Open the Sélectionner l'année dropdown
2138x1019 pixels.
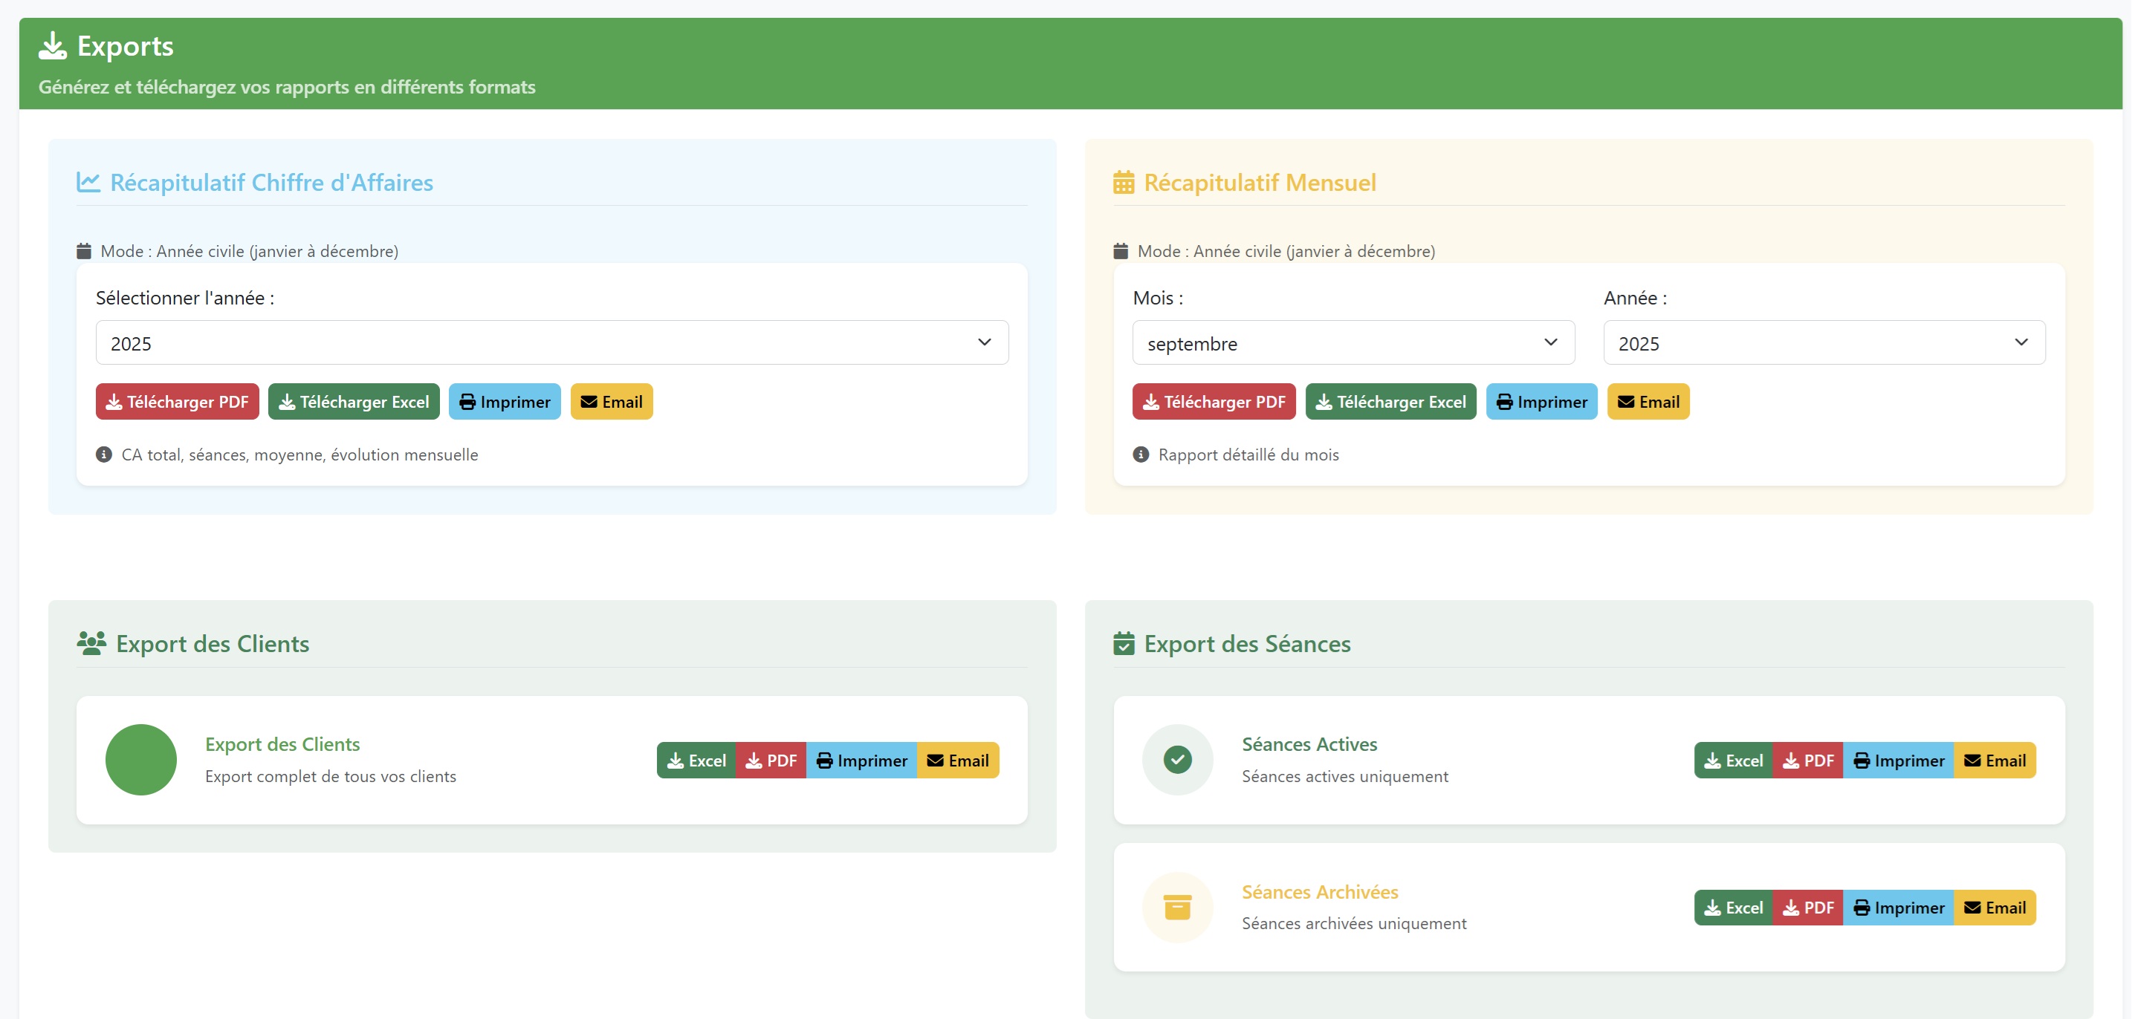click(551, 342)
